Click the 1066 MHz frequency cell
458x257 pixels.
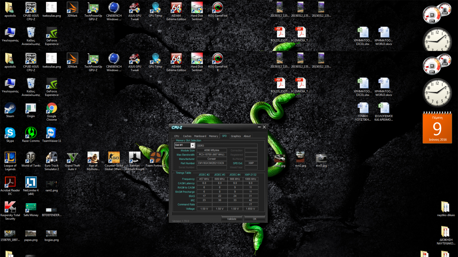(x=250, y=179)
